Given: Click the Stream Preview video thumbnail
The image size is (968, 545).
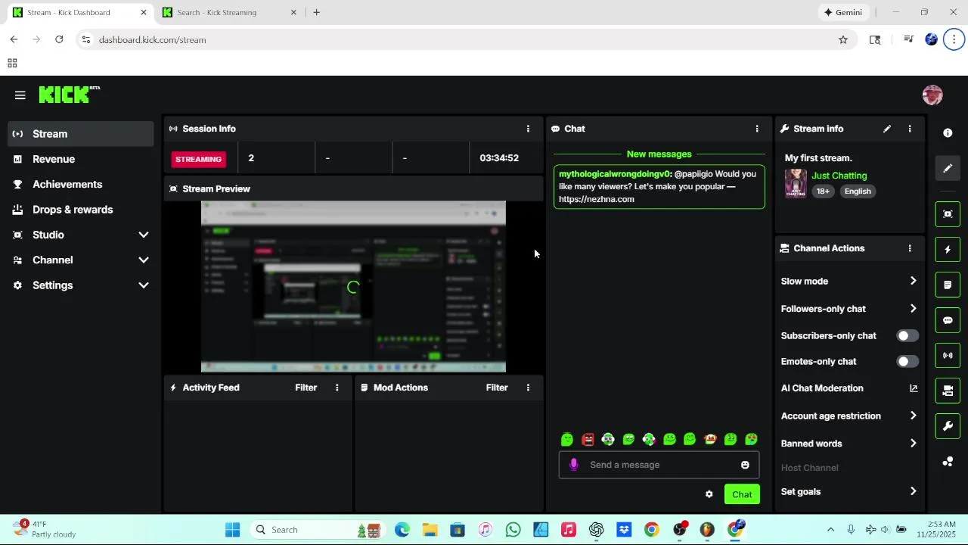Looking at the screenshot, I should pyautogui.click(x=353, y=287).
